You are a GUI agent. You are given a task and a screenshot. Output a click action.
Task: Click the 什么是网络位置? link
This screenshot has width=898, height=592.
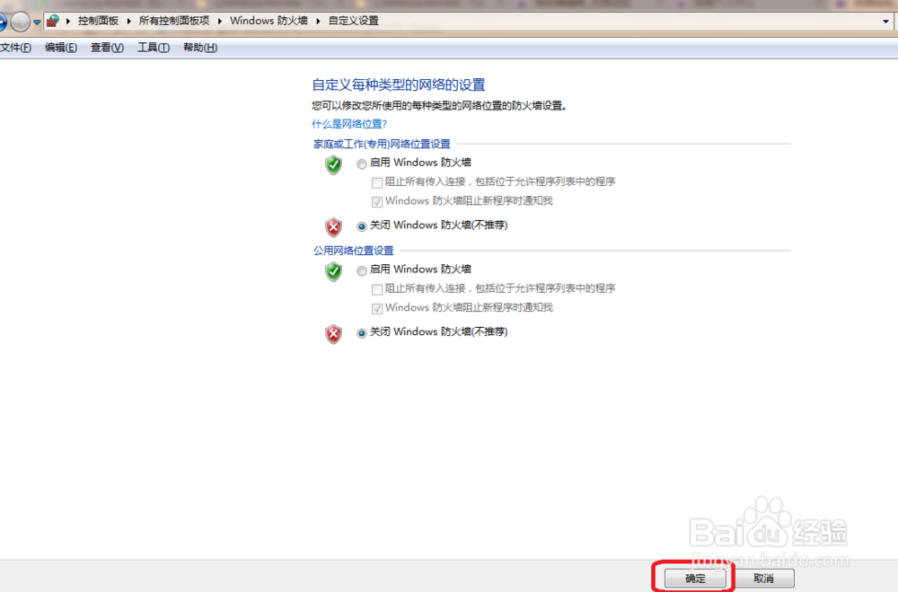coord(349,123)
